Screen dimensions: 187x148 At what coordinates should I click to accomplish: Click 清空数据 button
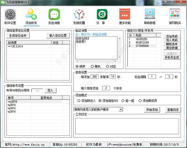(x=172, y=48)
